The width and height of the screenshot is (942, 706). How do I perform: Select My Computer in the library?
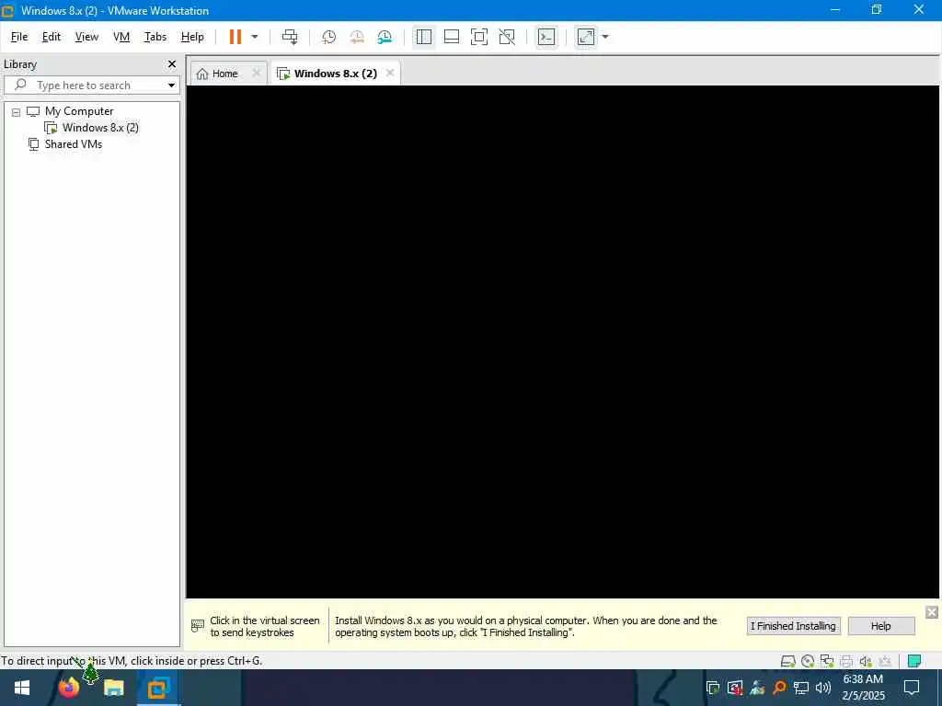click(79, 111)
